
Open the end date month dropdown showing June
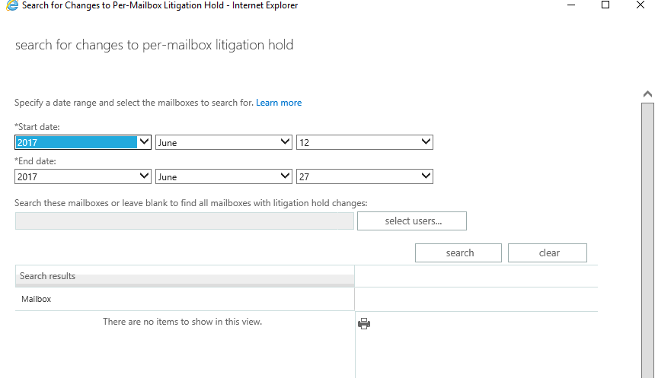click(224, 177)
